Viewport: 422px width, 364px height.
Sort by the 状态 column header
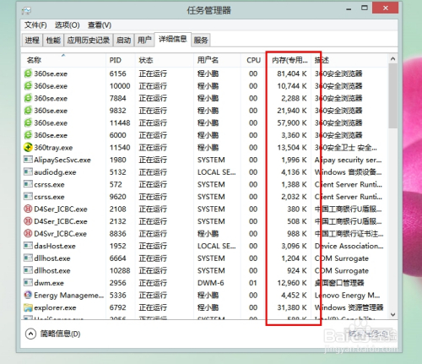tap(165, 60)
